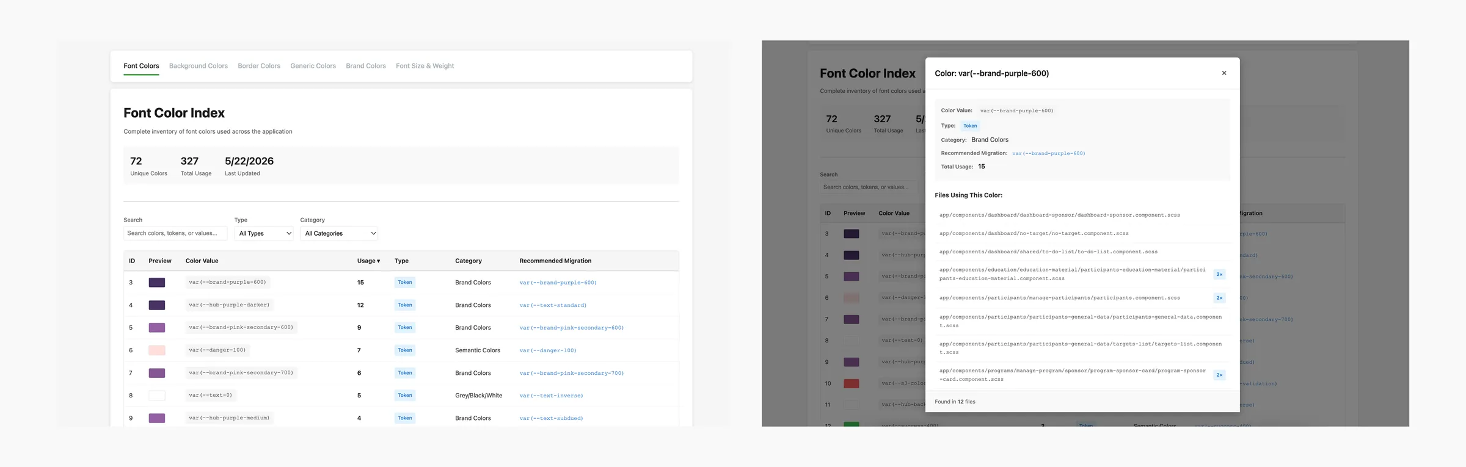This screenshot has height=467, width=1466.
Task: Click the red swatch in row 10 behind dialog
Action: [852, 383]
